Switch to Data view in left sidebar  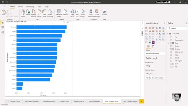(x=3, y=27)
